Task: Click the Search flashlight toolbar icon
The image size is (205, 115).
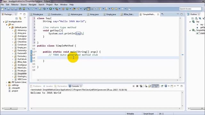Action: click(x=78, y=9)
